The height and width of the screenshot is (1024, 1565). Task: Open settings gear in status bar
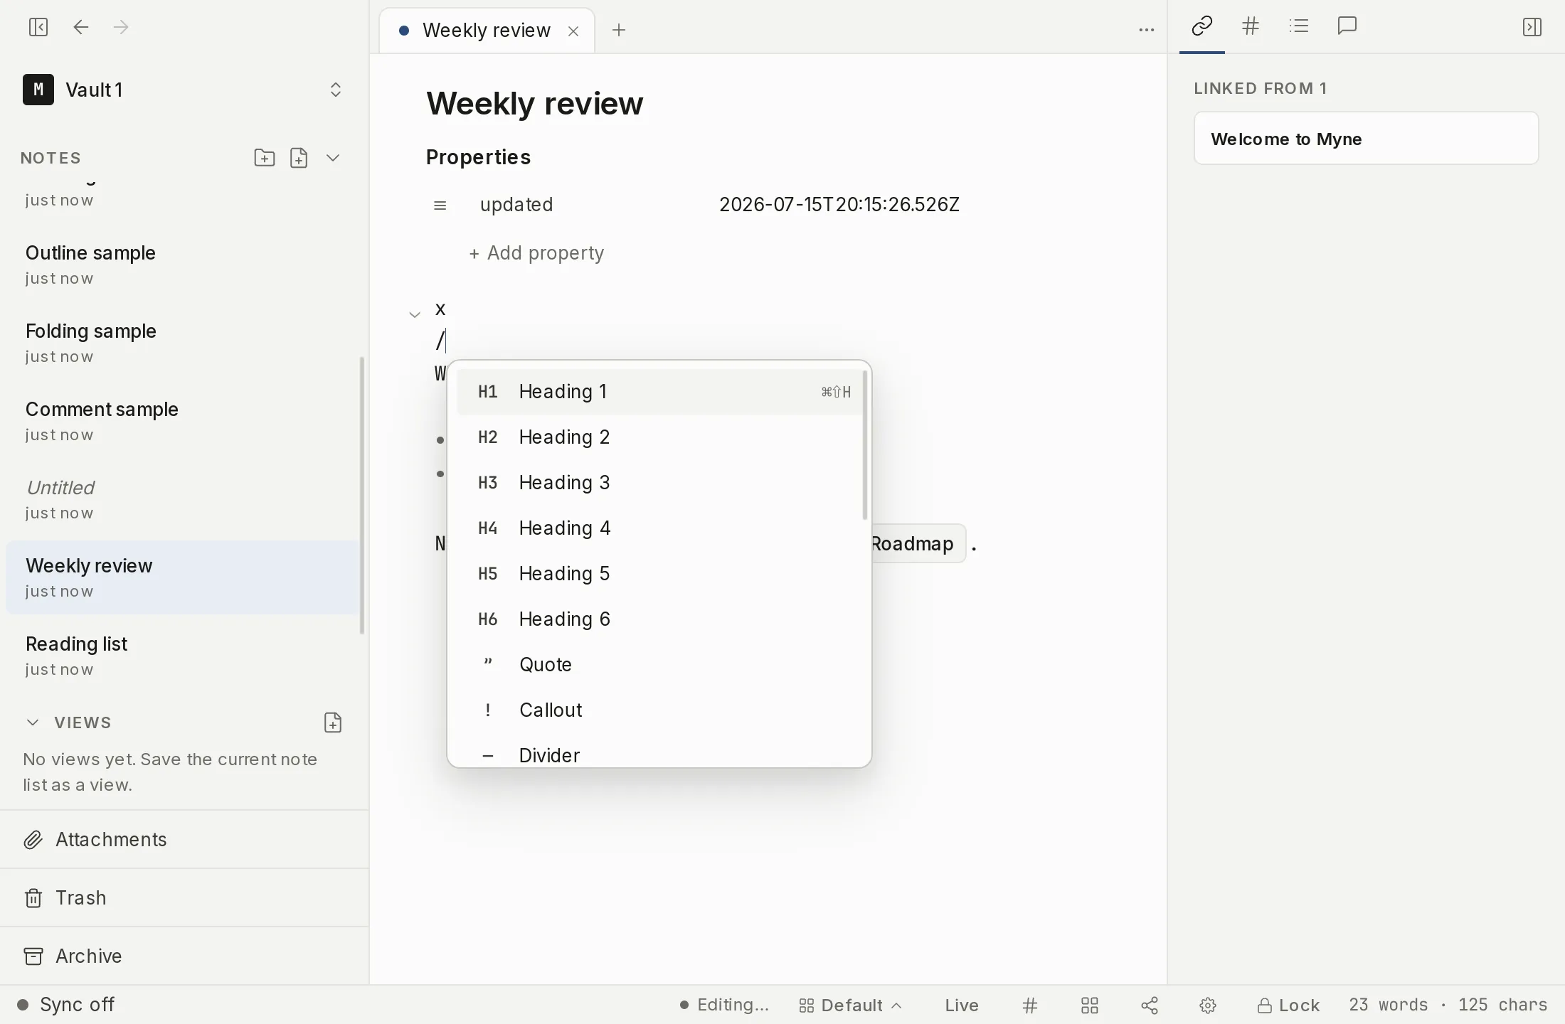[1208, 1006]
